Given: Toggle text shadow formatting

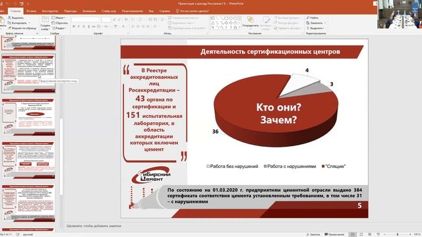Looking at the screenshot, I should click(x=88, y=26).
